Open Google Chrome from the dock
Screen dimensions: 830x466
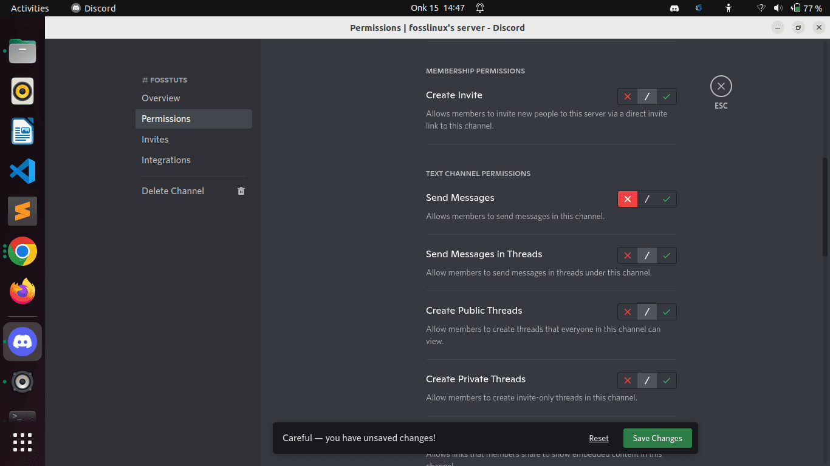[x=22, y=251]
